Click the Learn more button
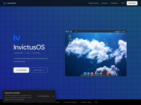This screenshot has height=105, width=141. tap(39, 70)
